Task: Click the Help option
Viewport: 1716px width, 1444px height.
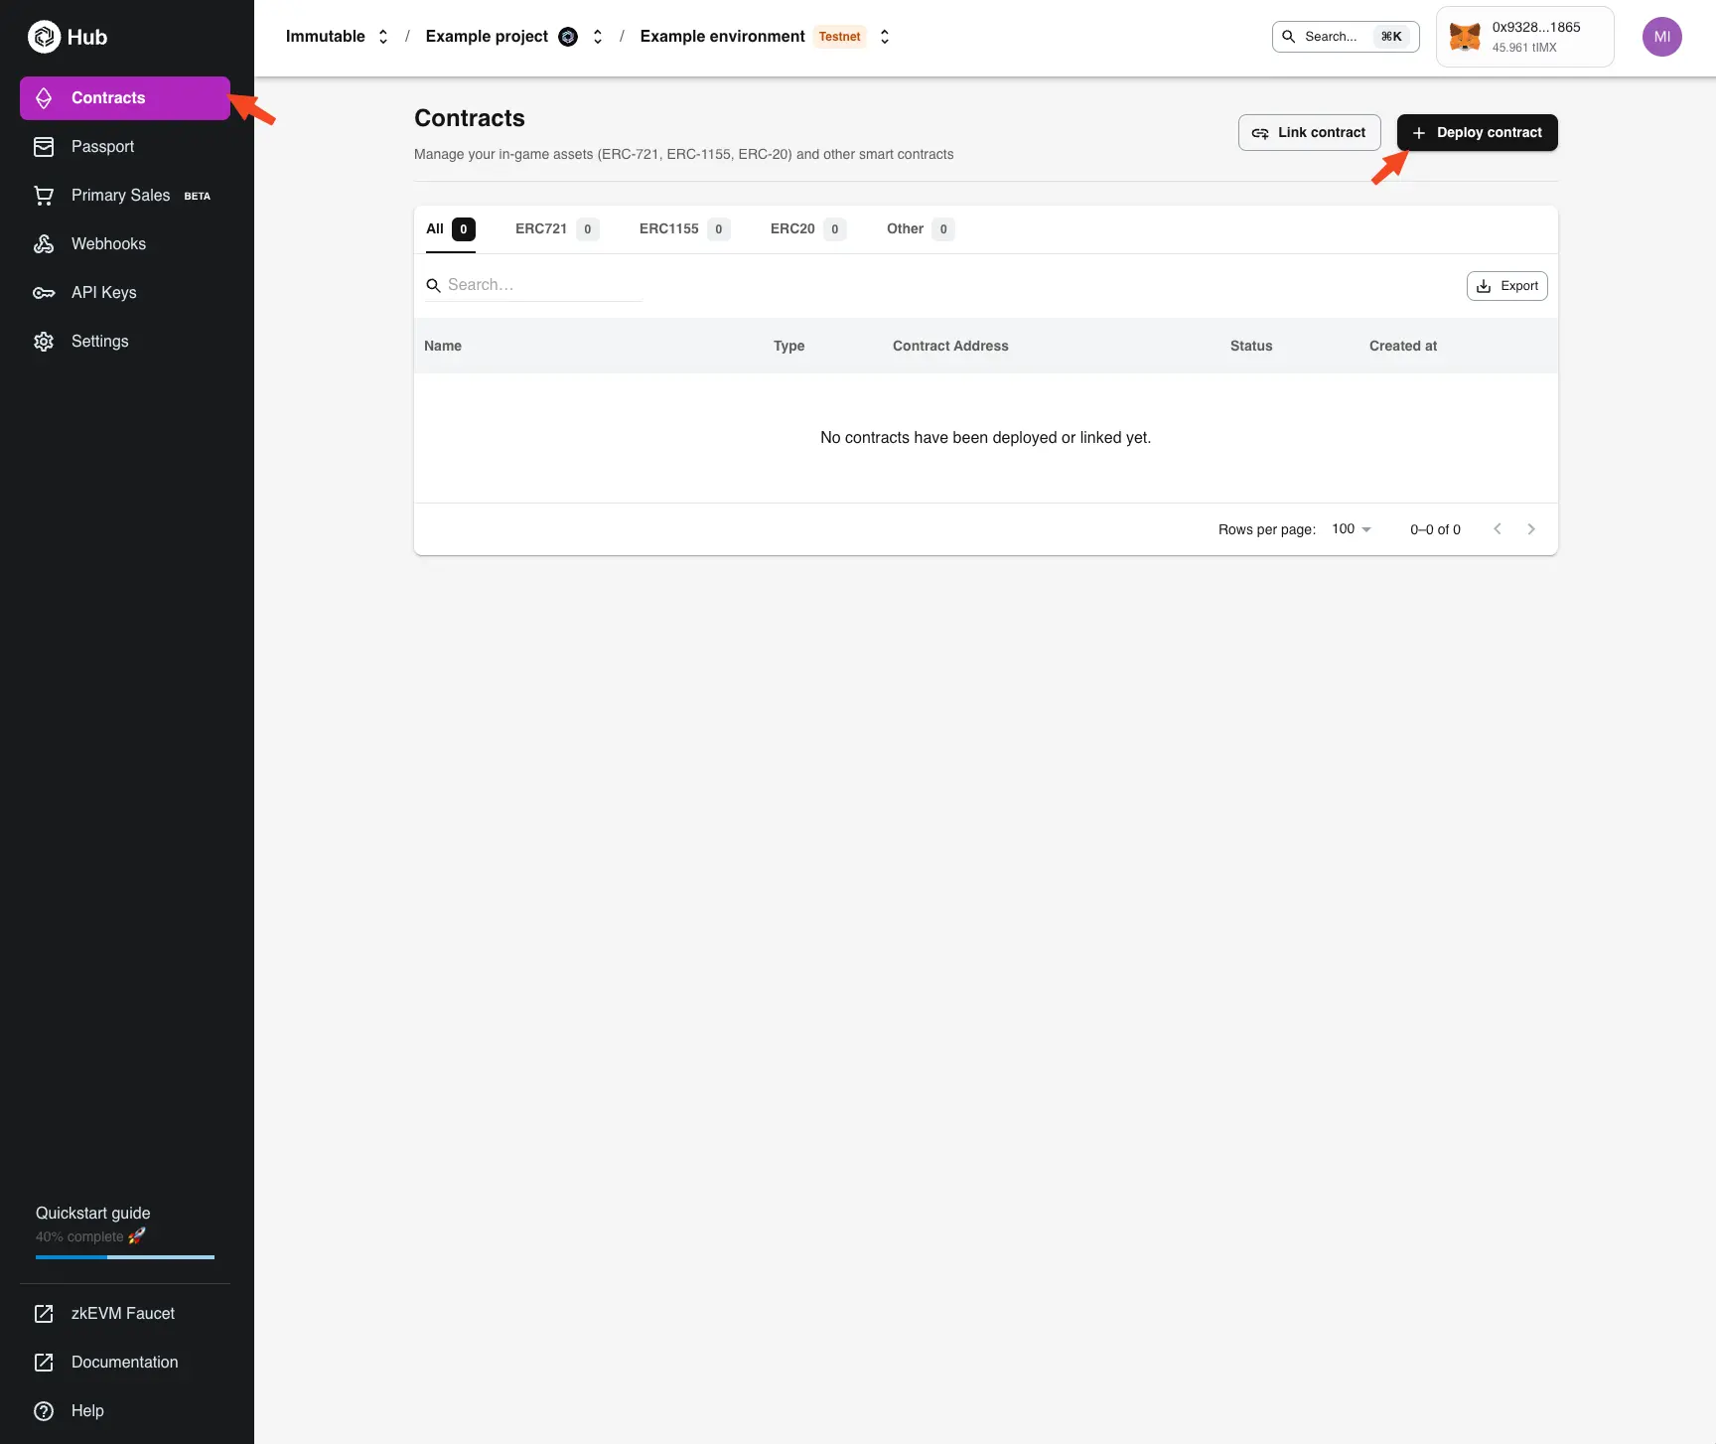Action: (x=87, y=1410)
